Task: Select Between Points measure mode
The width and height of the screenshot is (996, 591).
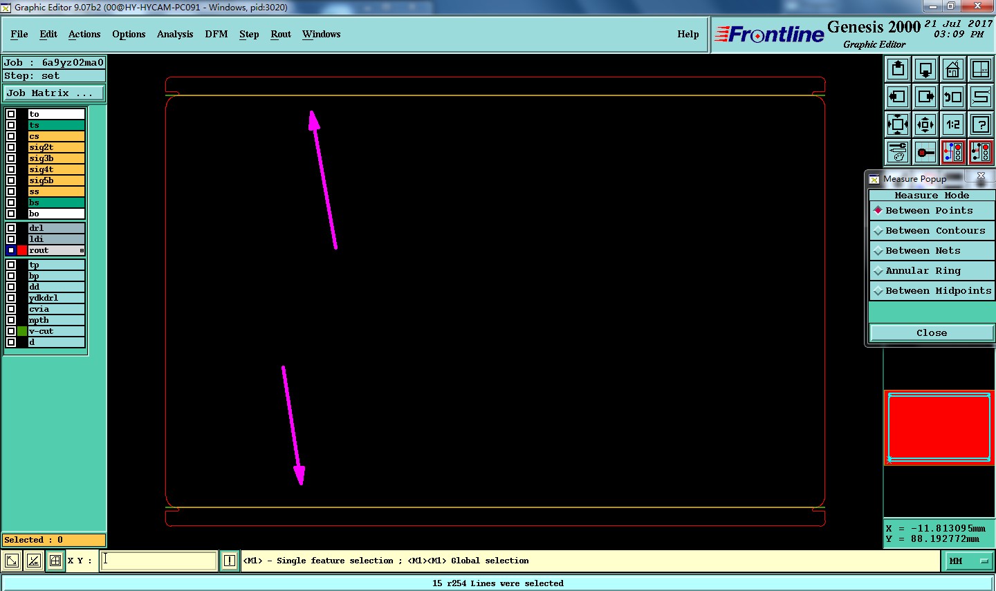Action: point(932,211)
